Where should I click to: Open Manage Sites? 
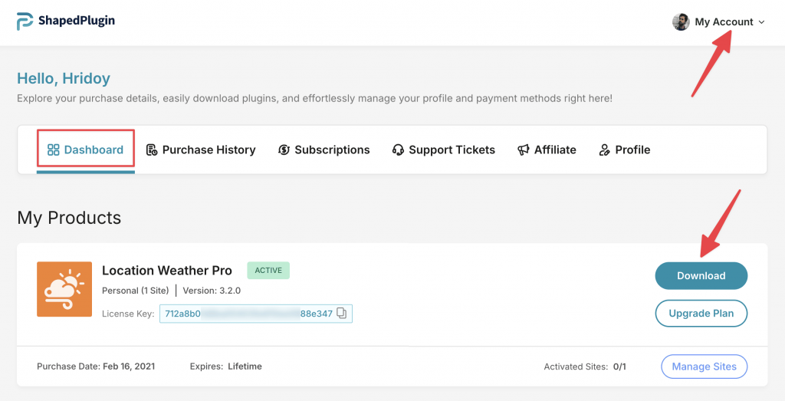pyautogui.click(x=704, y=366)
